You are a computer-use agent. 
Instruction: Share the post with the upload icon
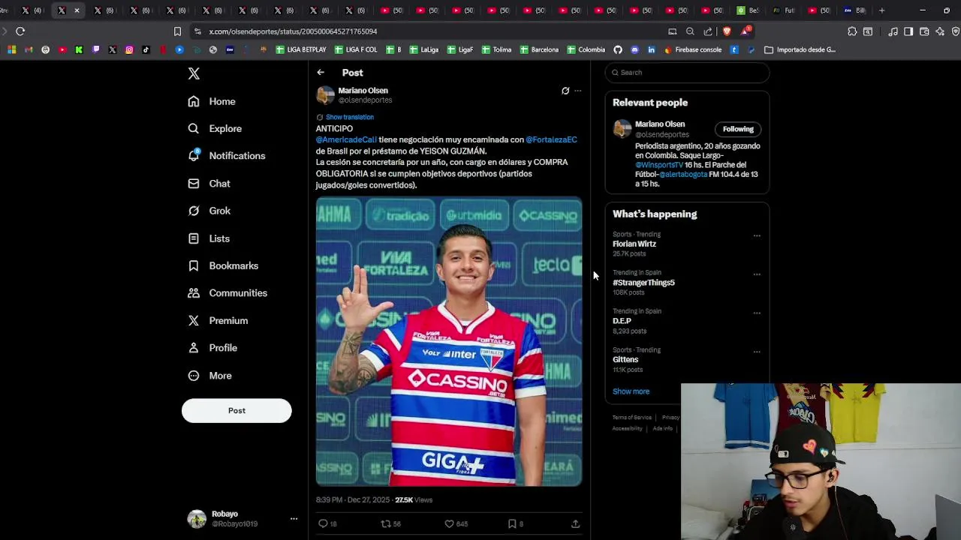[575, 523]
